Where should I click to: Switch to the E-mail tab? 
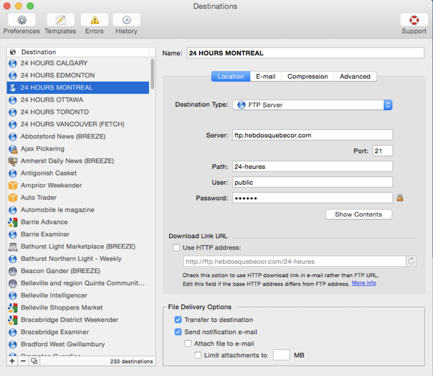tap(266, 76)
